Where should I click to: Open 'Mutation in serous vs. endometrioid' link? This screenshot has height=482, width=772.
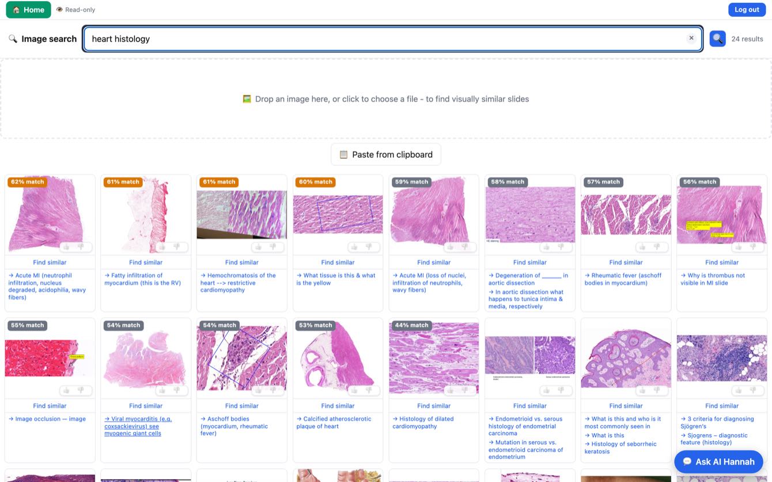(526, 450)
